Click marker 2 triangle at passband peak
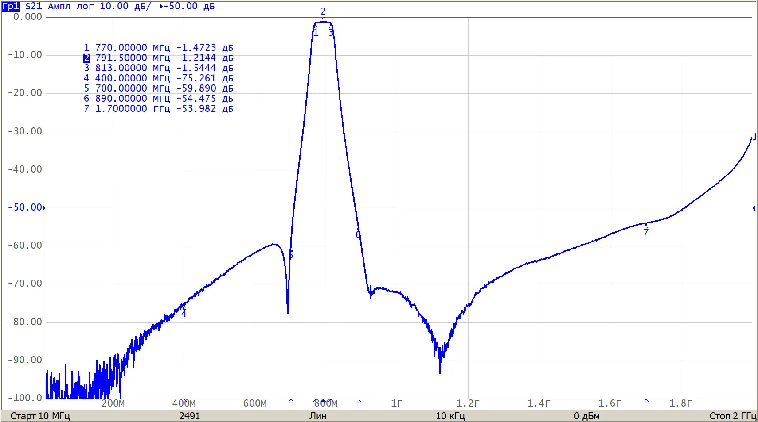 [324, 19]
